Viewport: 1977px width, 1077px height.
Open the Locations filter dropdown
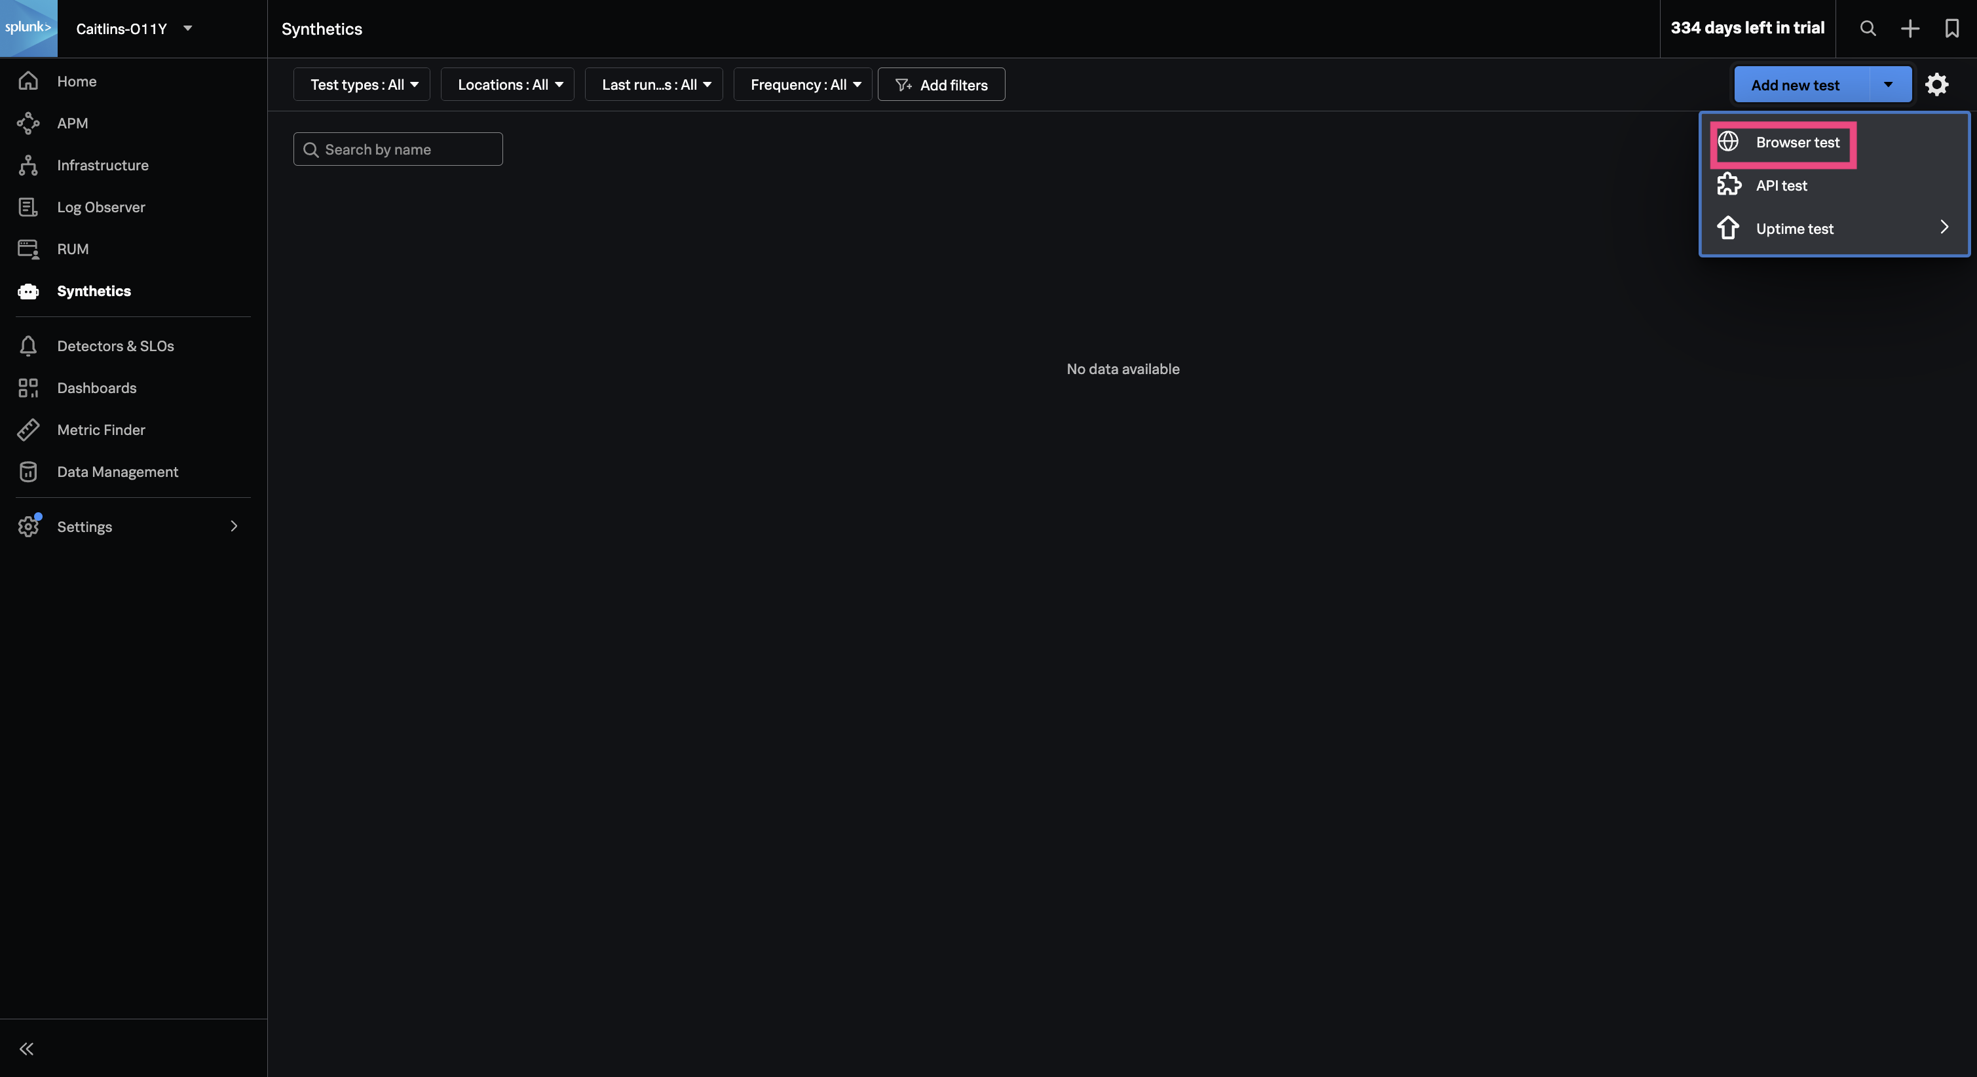coord(508,85)
